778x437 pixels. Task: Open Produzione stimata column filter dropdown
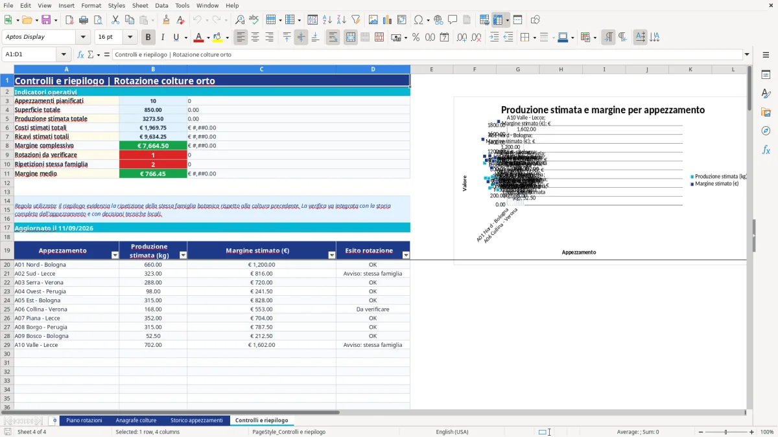pos(183,255)
